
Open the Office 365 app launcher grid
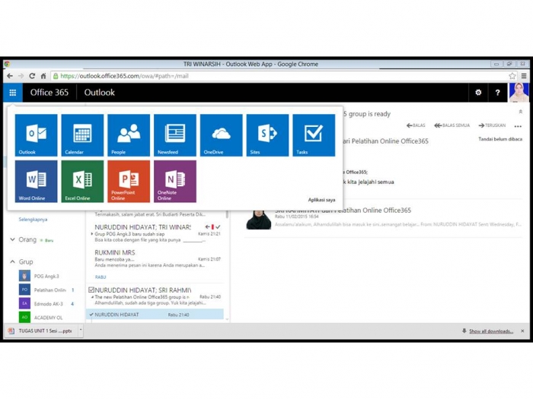coord(13,93)
